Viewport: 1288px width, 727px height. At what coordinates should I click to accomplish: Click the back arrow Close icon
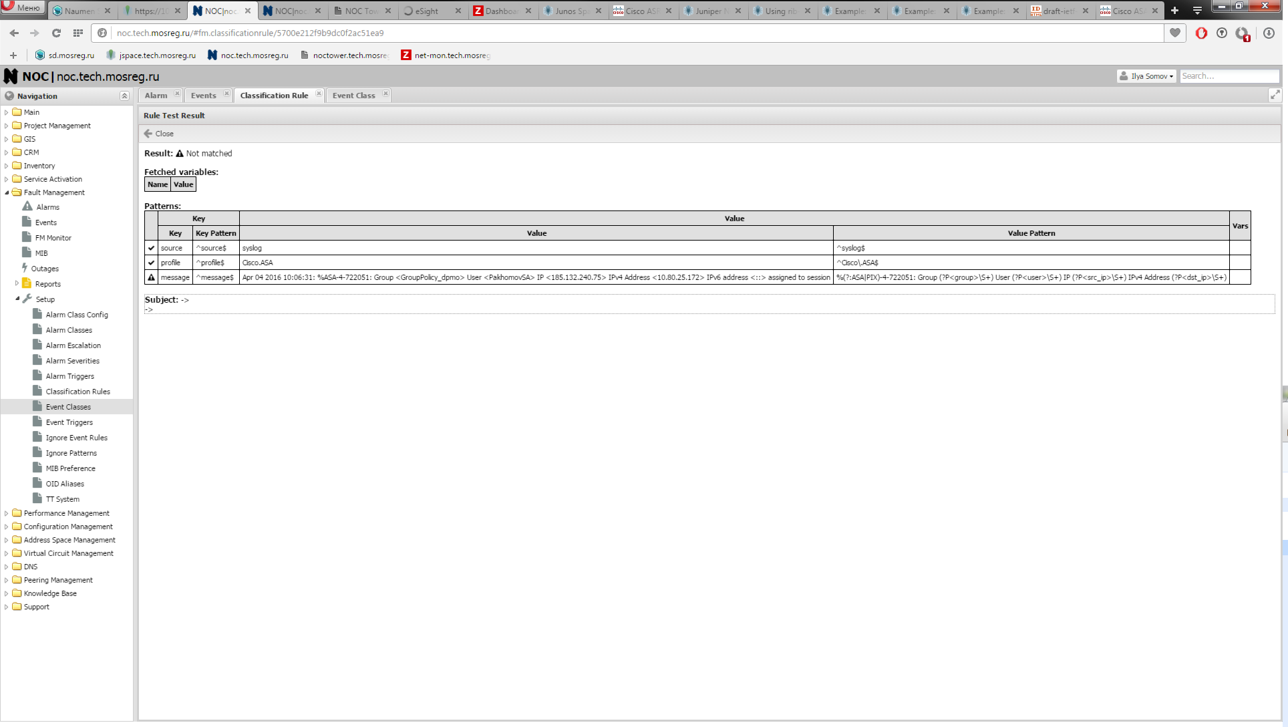coord(148,134)
